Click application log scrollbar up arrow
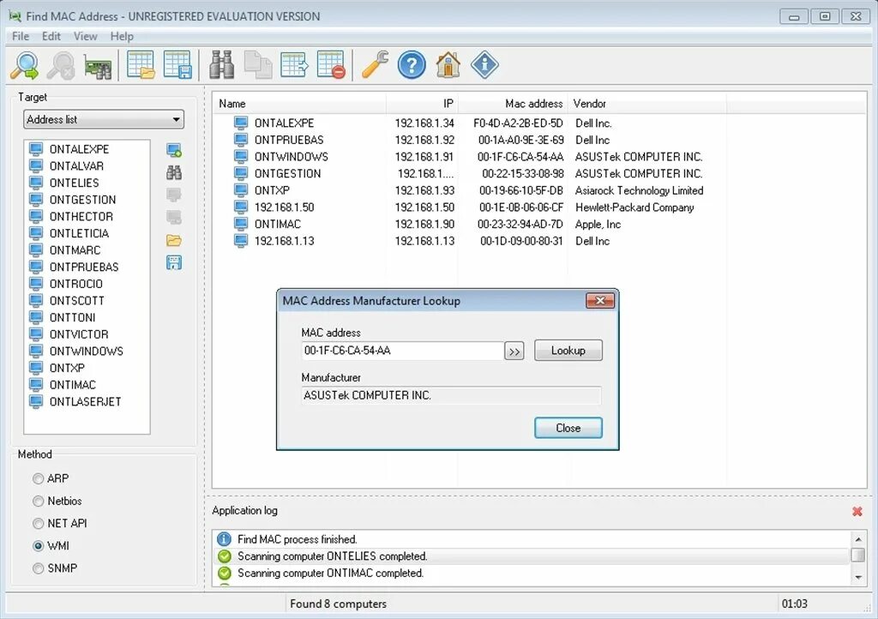Image resolution: width=878 pixels, height=619 pixels. [x=857, y=539]
